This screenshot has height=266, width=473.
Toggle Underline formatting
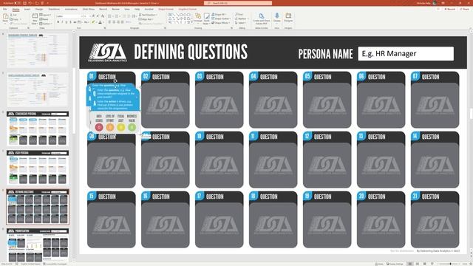click(67, 22)
